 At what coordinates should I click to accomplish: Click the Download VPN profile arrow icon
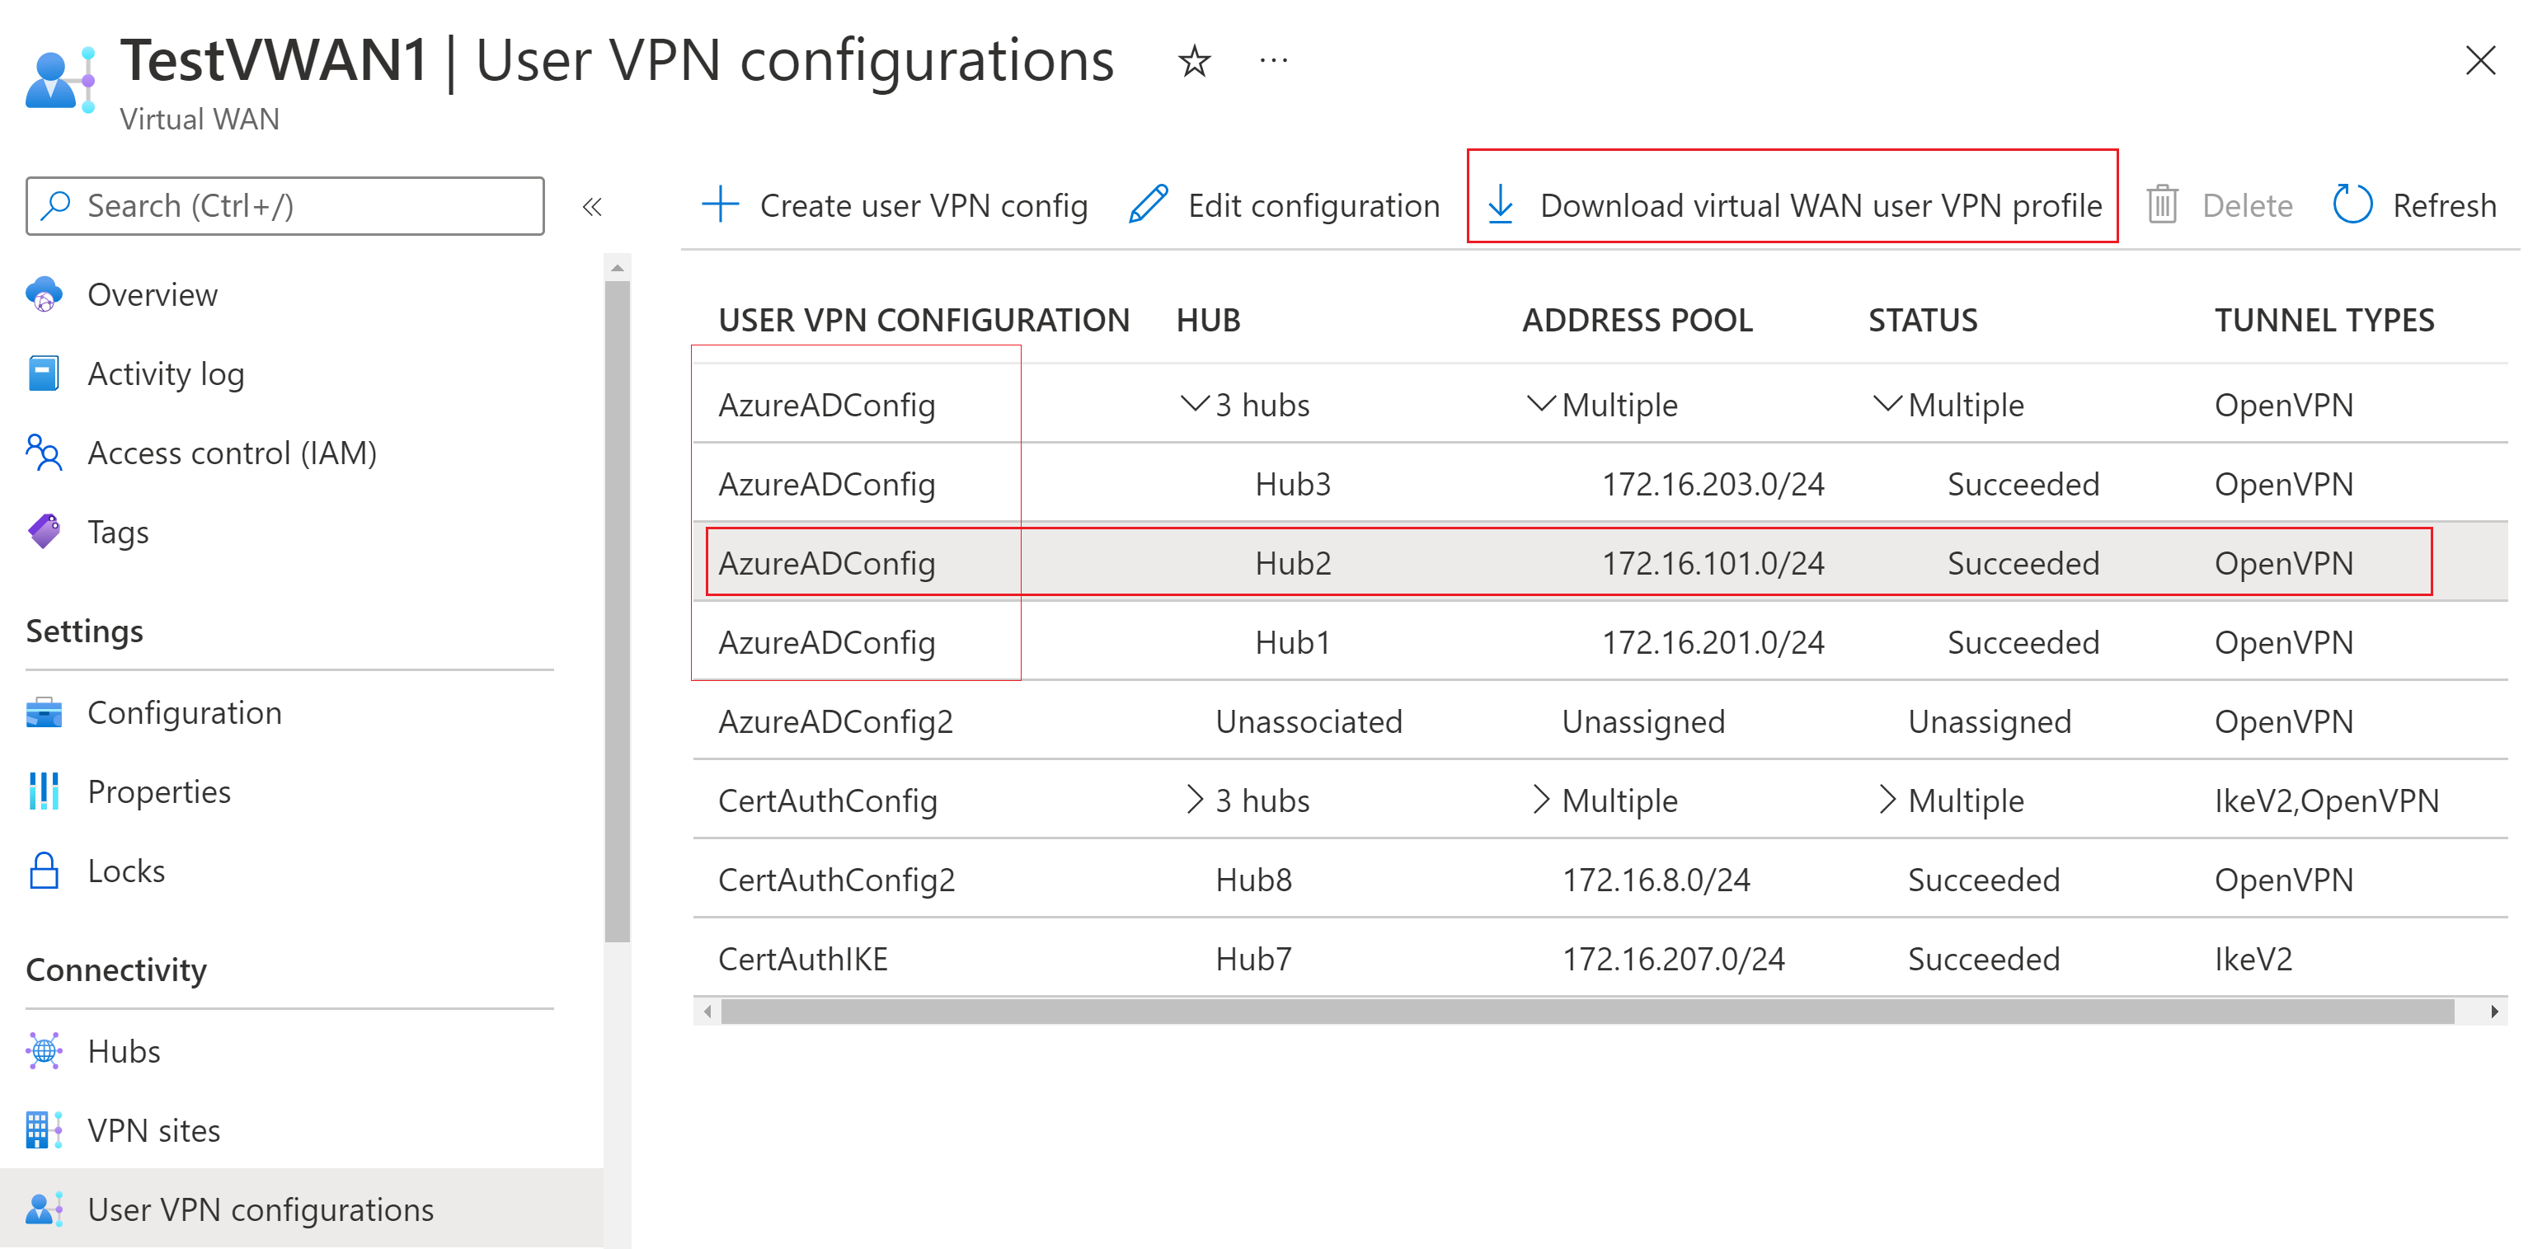1500,204
